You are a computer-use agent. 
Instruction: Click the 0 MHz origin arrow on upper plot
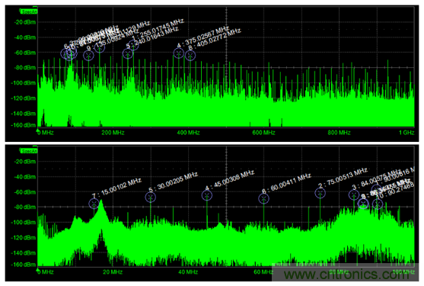click(38, 130)
